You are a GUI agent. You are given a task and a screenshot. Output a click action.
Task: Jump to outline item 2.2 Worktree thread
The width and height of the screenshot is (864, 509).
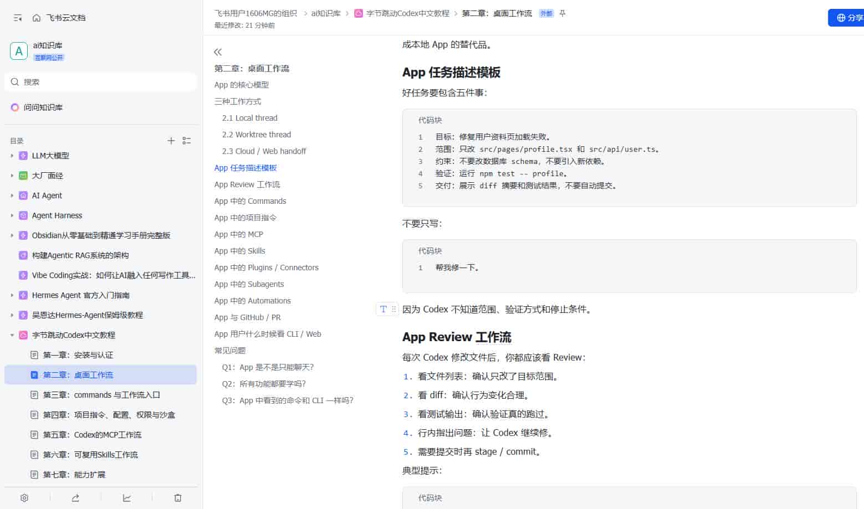(257, 135)
